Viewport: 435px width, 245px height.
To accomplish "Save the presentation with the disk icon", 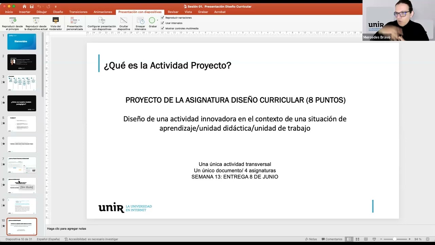I will click(x=31, y=6).
